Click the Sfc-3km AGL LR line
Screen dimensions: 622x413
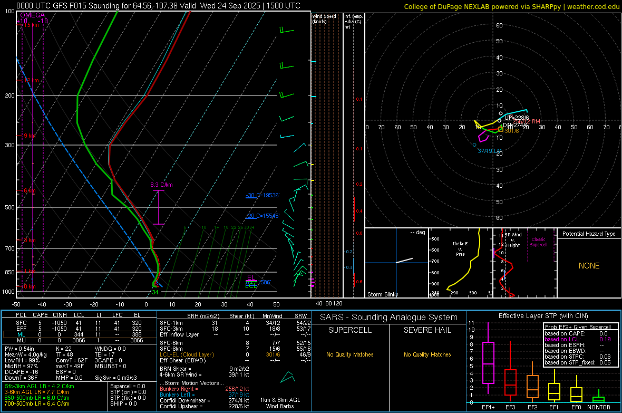click(40, 386)
